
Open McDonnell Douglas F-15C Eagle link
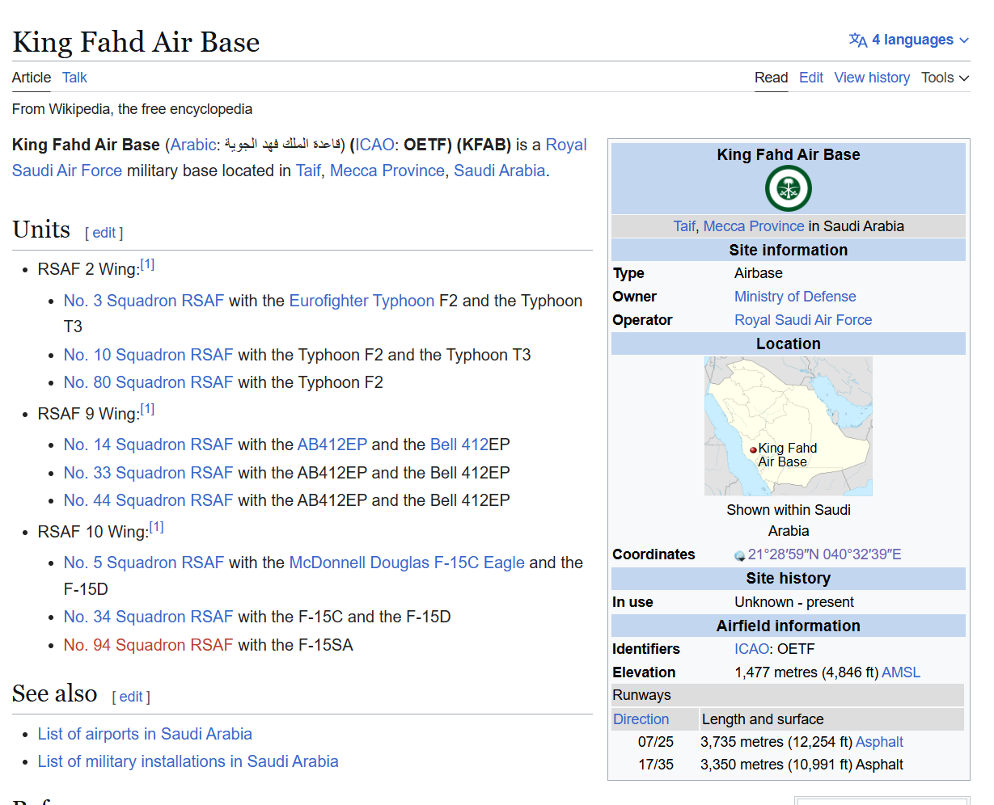click(407, 563)
